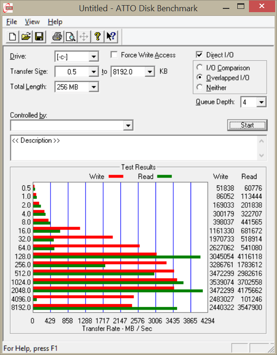
Task: Click the red Write legend swatch
Action: [116, 177]
